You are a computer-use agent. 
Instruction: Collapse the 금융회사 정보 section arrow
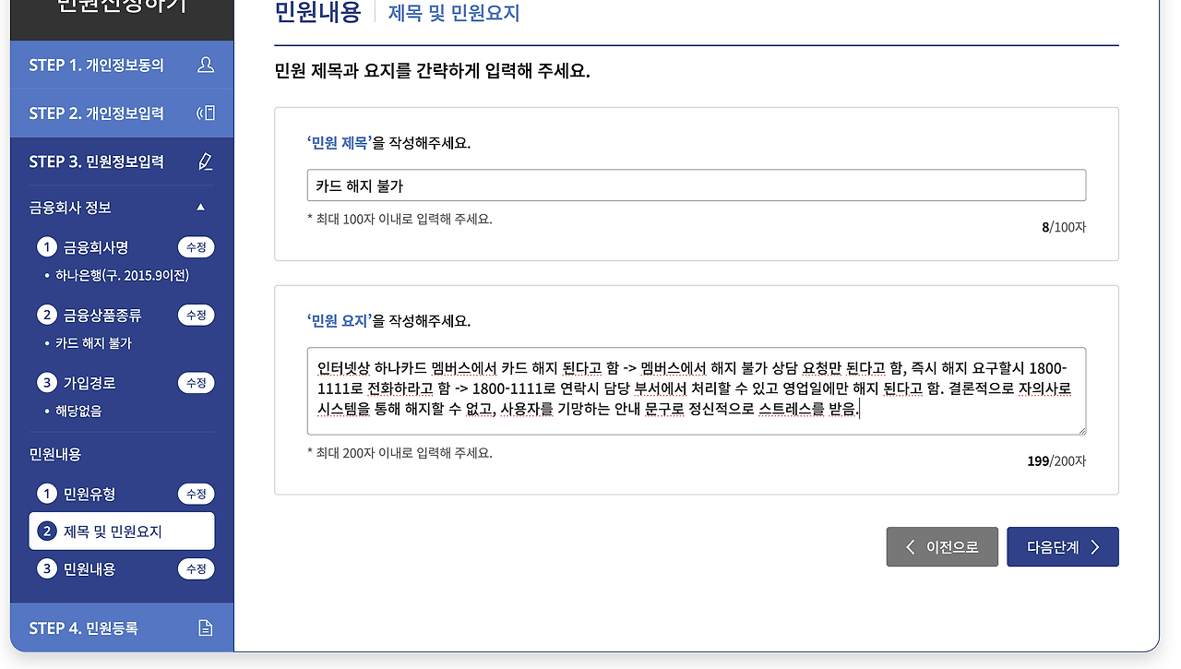click(x=200, y=208)
